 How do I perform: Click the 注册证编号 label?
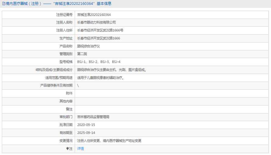click(64, 15)
